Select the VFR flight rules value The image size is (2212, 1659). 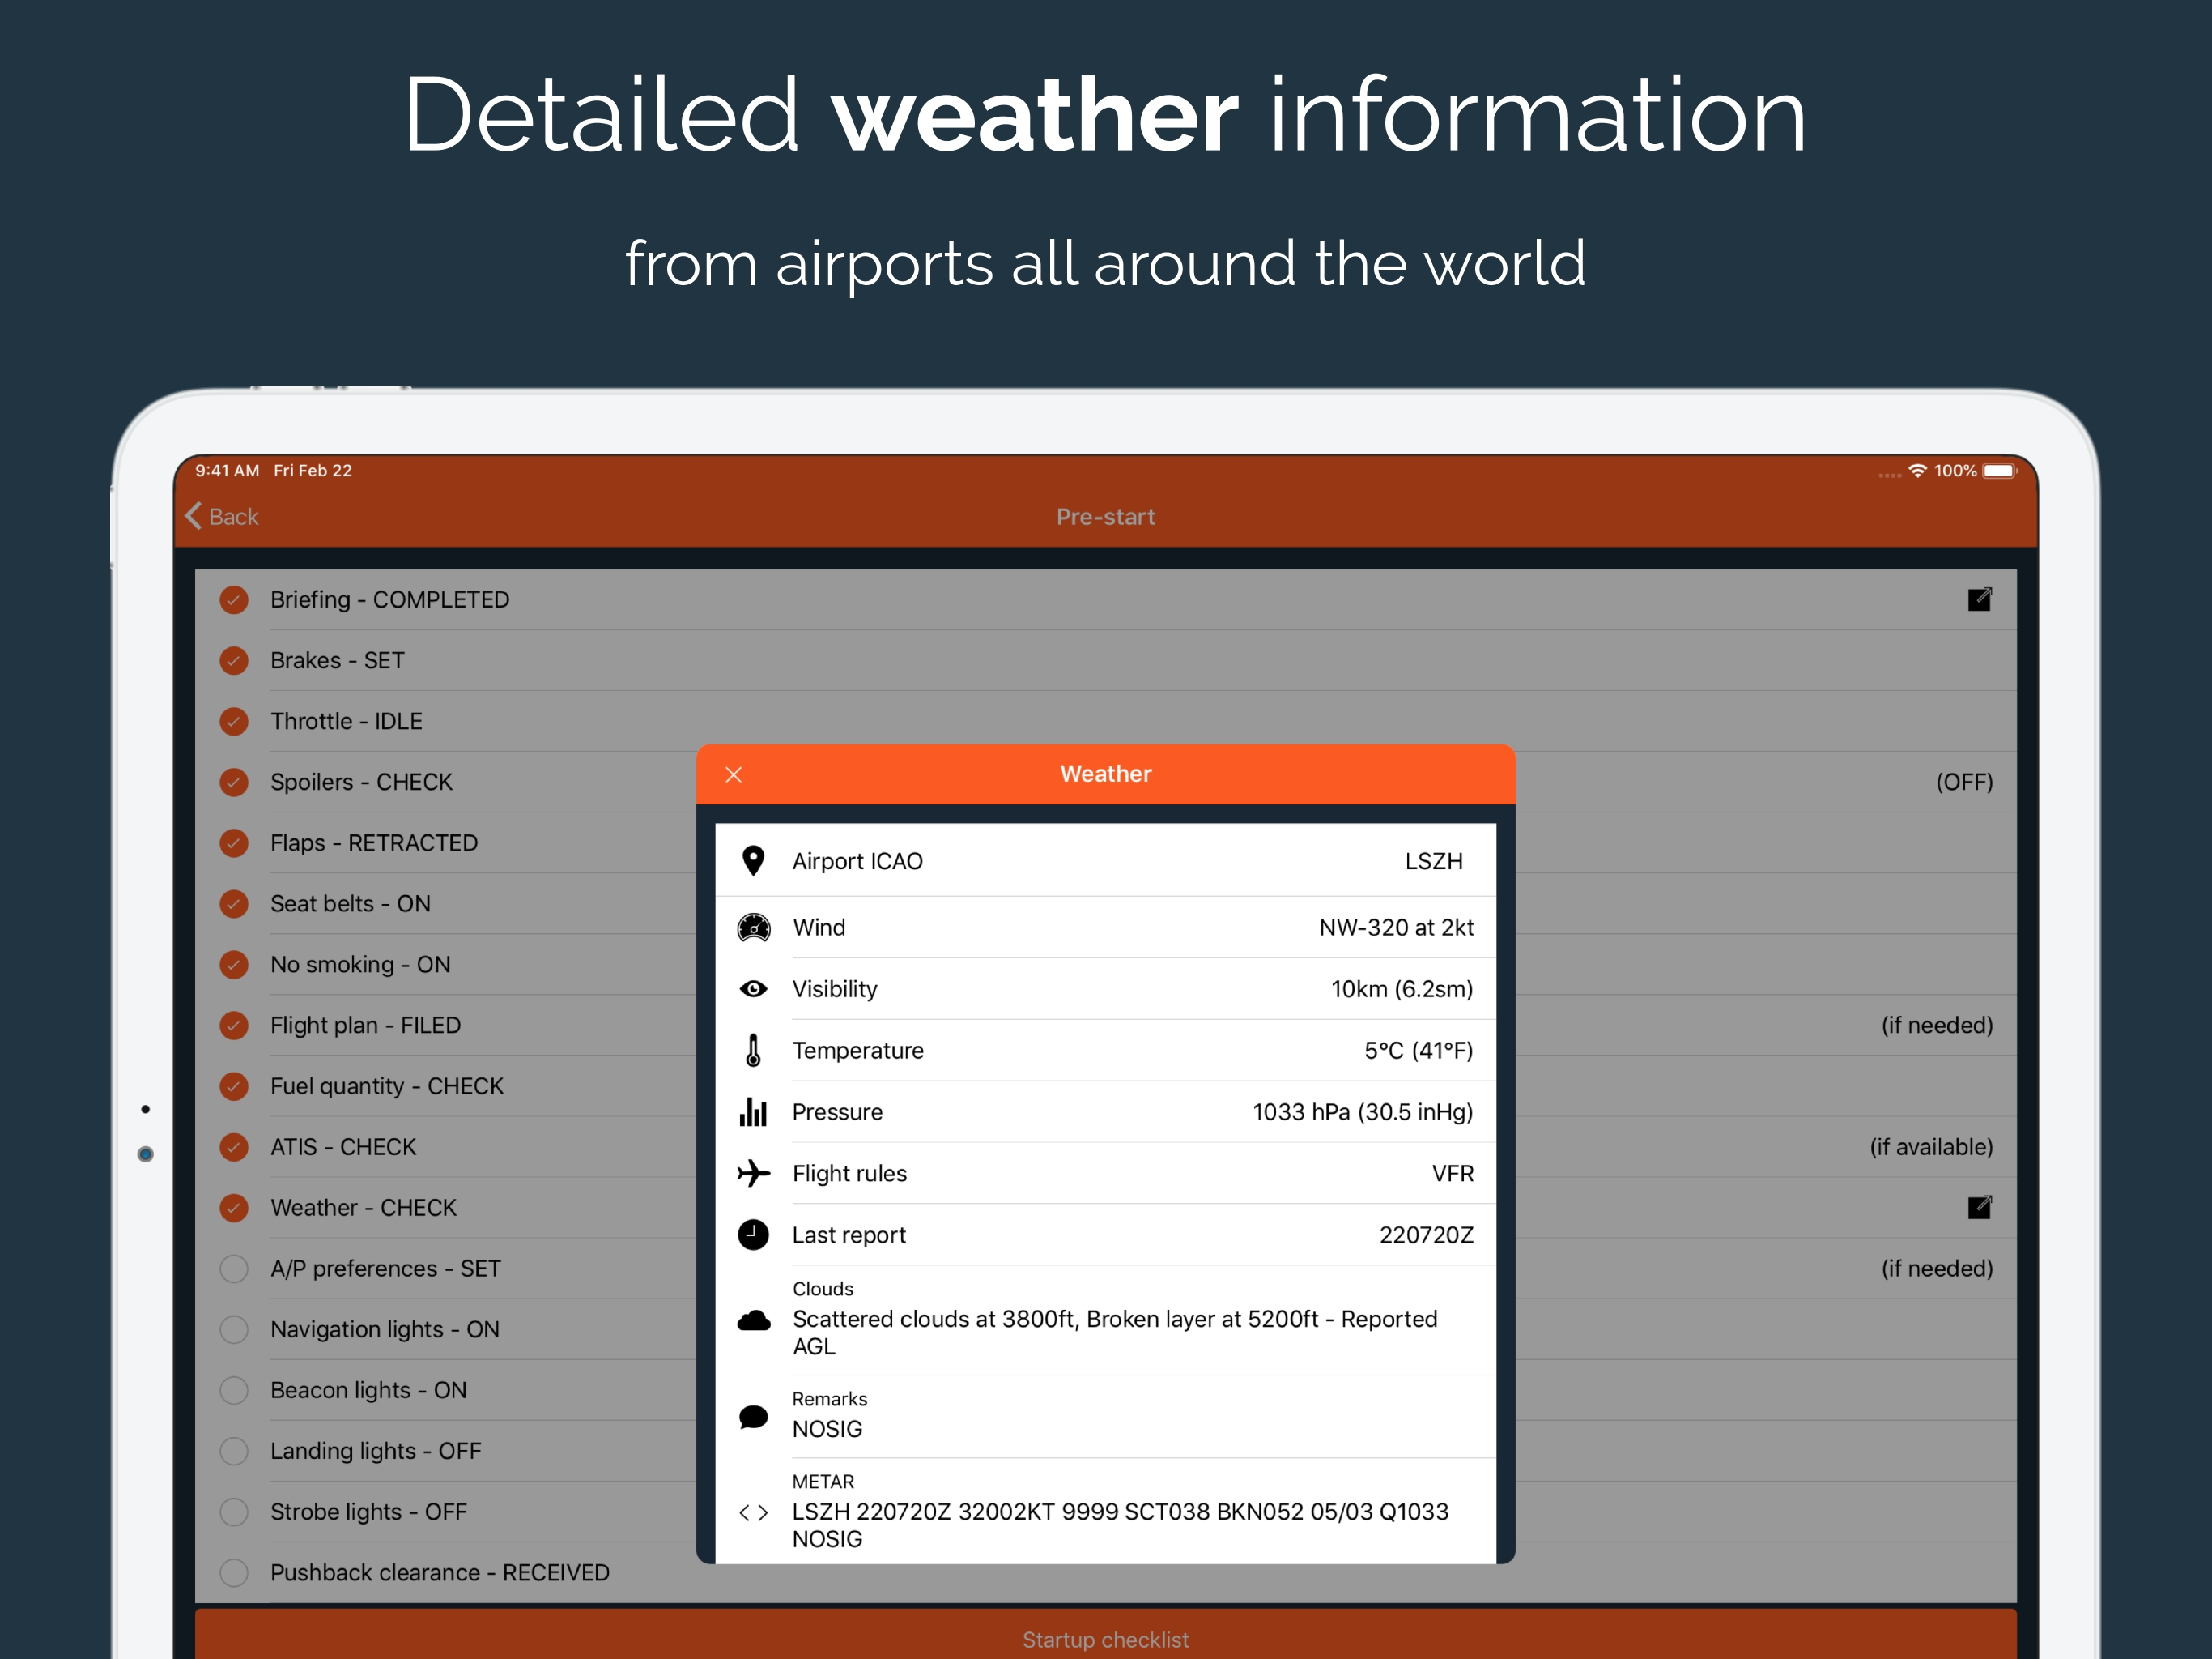1452,1173
